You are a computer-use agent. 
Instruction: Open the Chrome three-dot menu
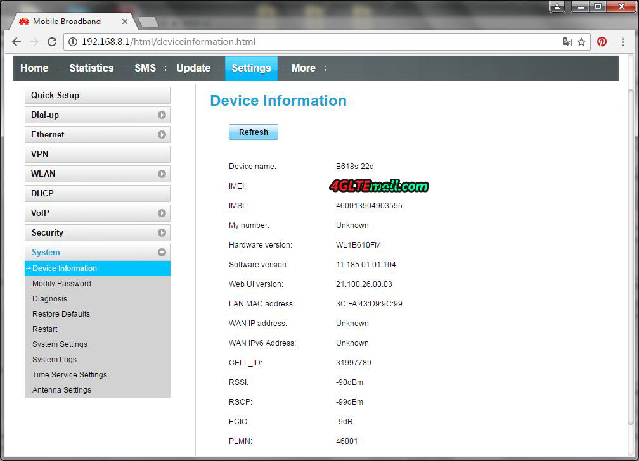(x=623, y=42)
